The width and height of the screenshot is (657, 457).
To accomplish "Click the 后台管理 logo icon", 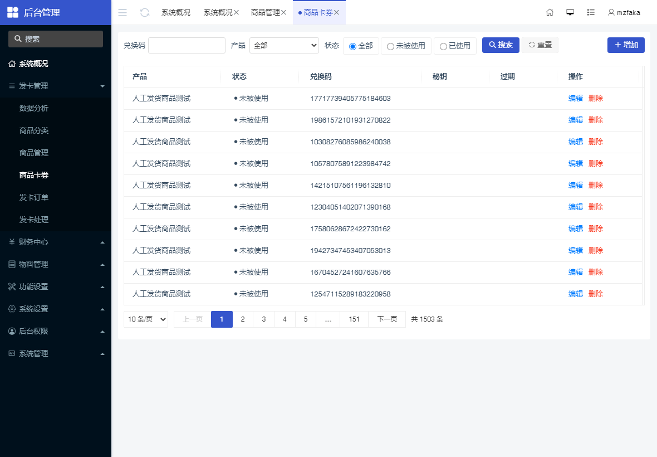I will click(13, 12).
